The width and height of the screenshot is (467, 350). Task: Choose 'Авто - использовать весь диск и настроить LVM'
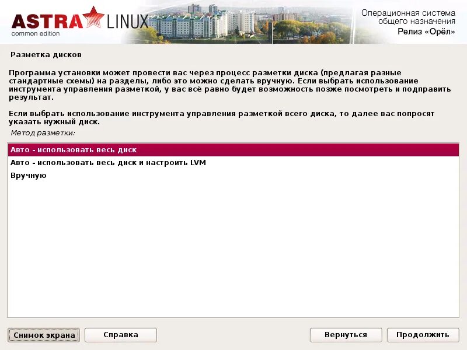233,163
